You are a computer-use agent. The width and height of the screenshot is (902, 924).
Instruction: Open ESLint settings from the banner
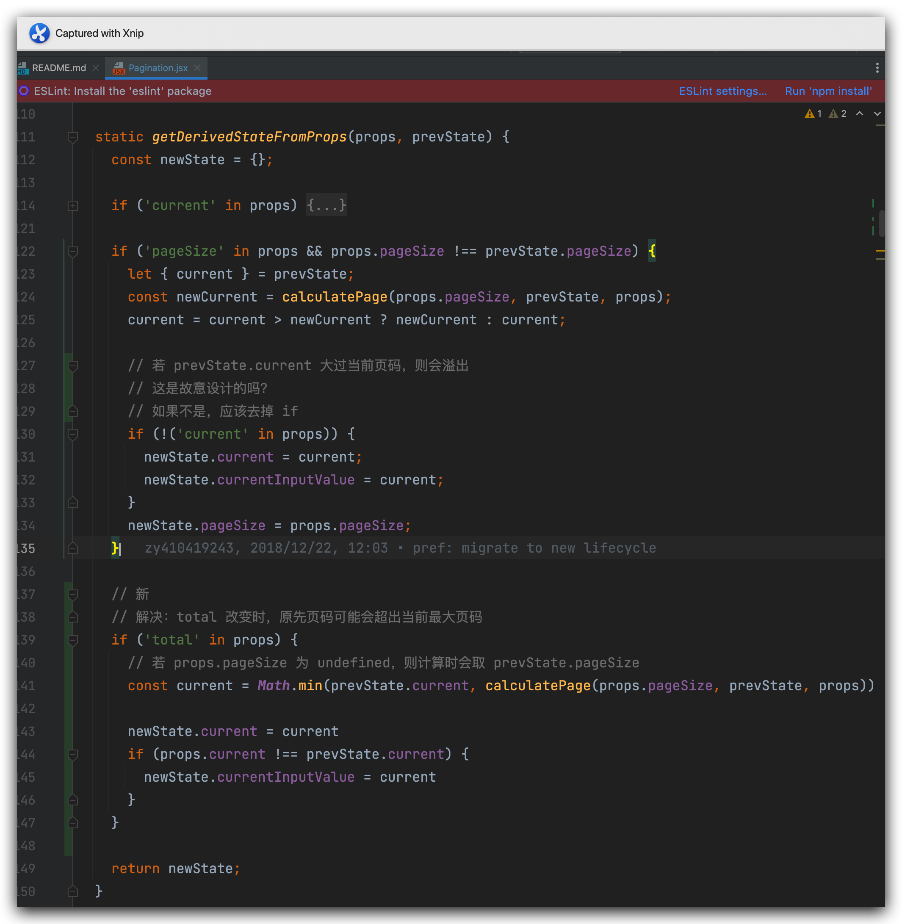click(x=722, y=91)
